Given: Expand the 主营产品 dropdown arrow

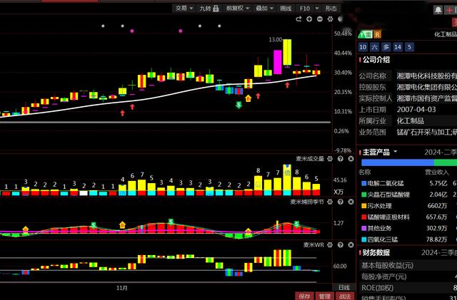Looking at the screenshot, I should [x=394, y=152].
